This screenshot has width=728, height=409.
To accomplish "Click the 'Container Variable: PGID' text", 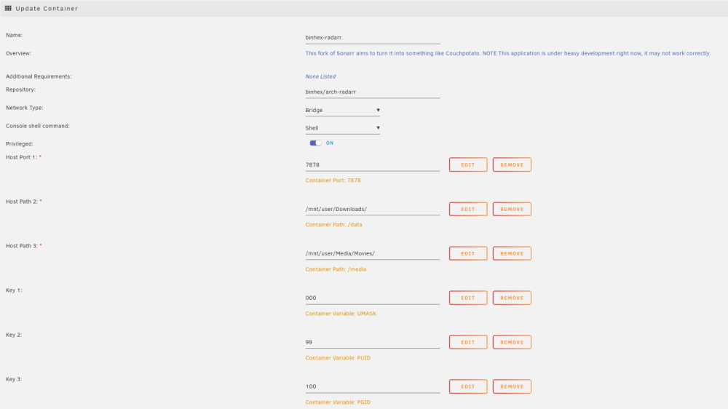I will click(338, 402).
